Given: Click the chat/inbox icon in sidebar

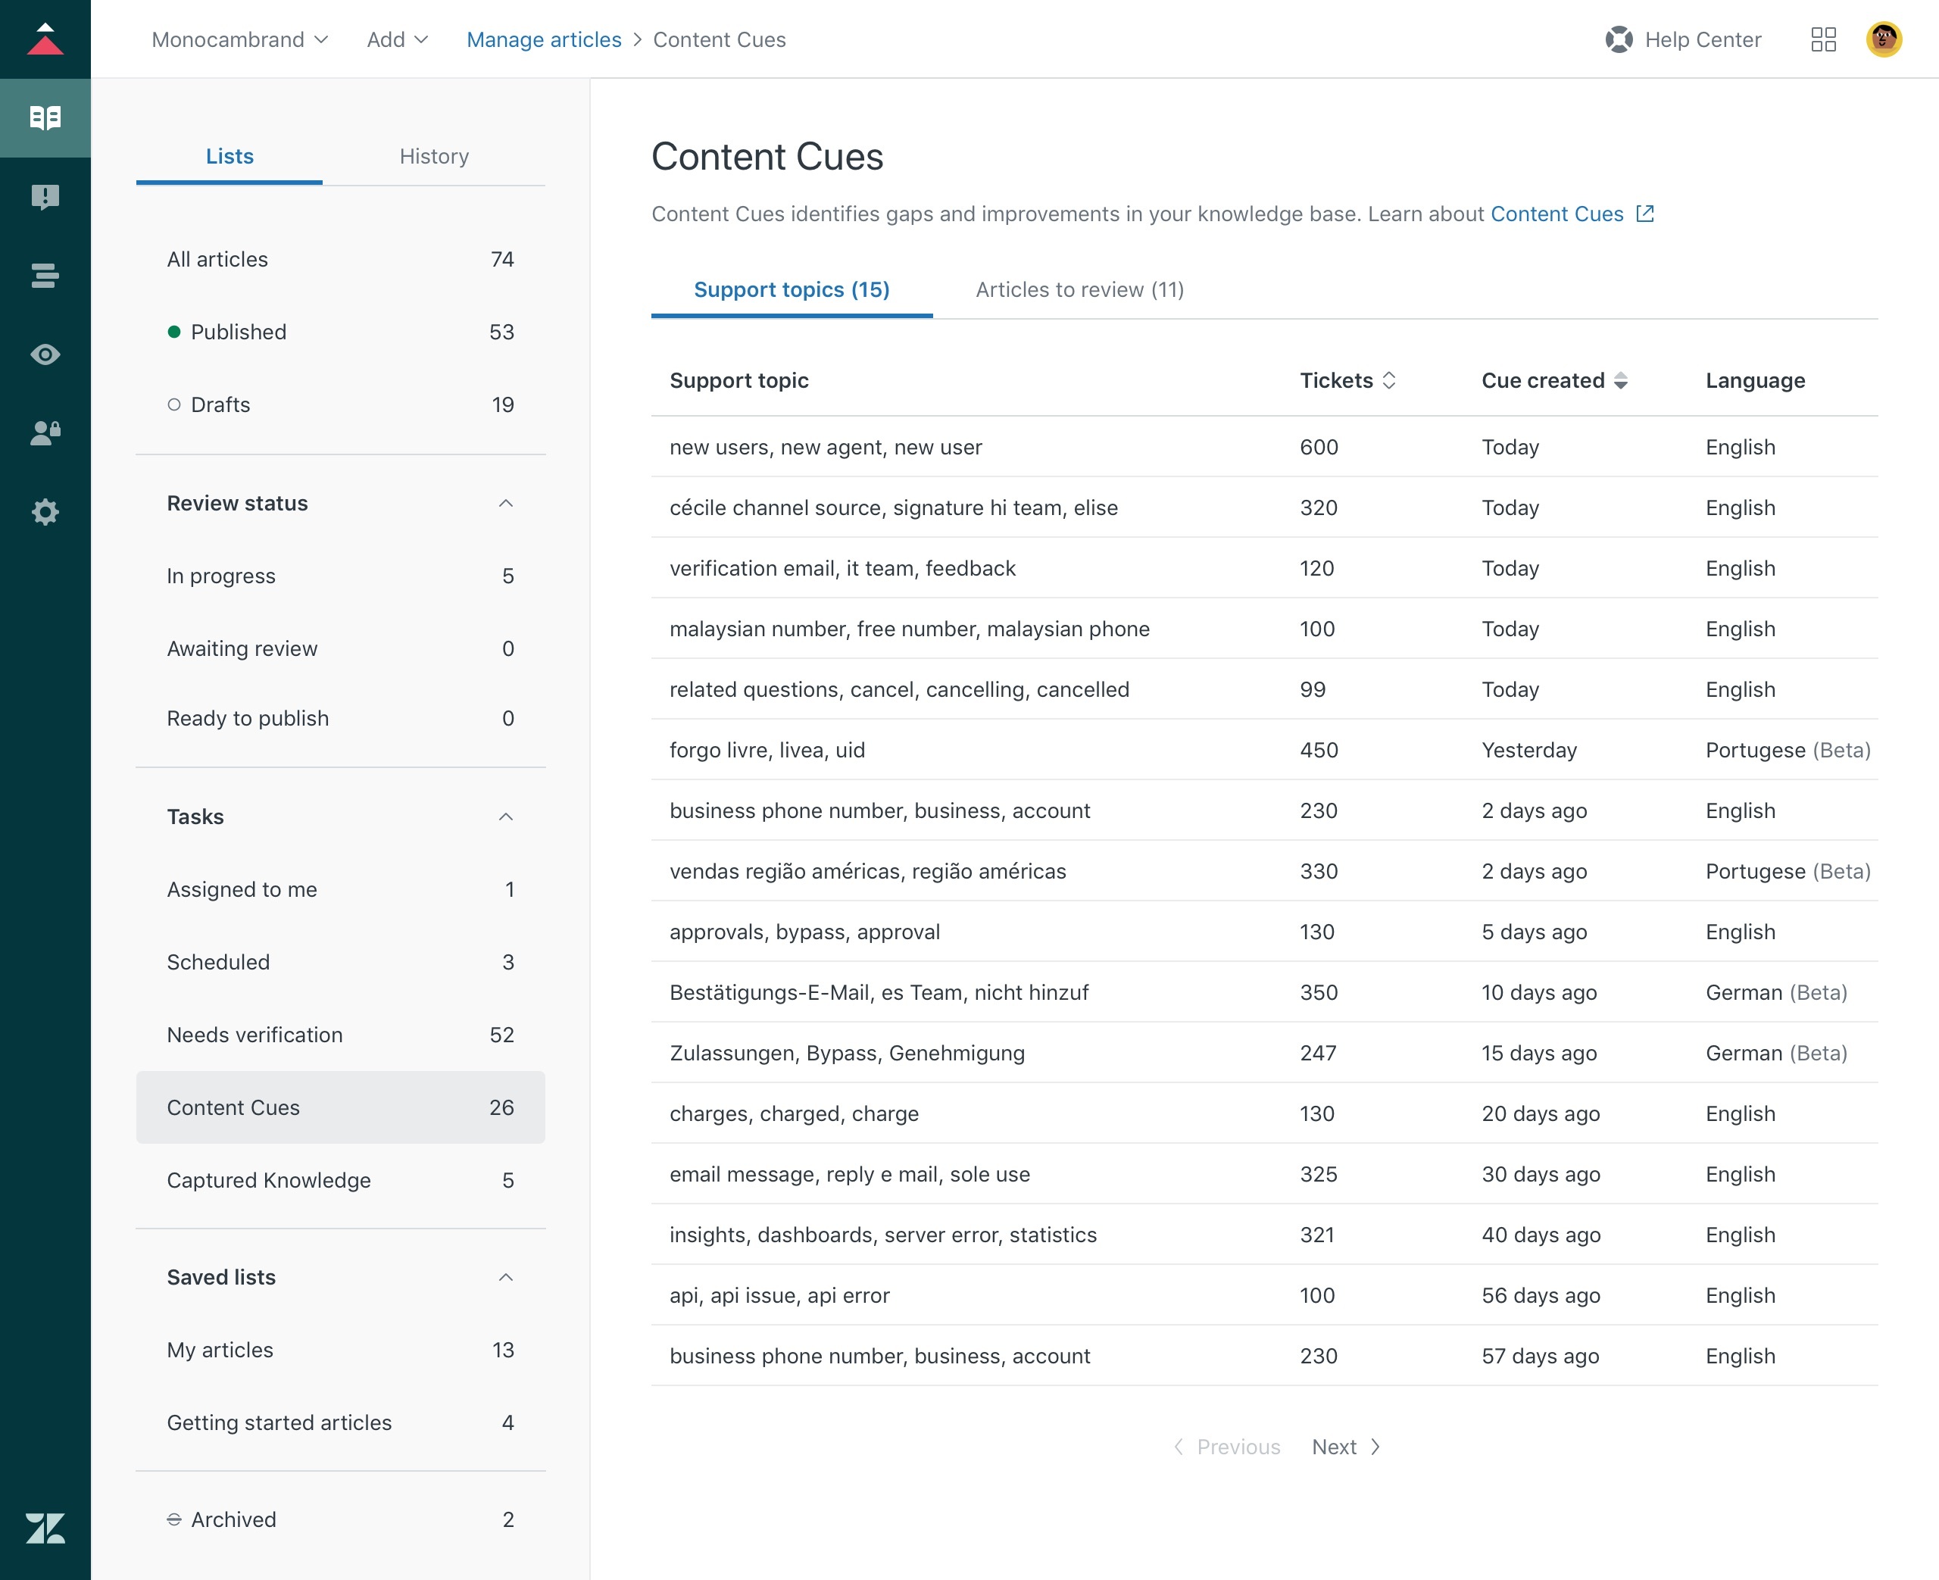Looking at the screenshot, I should pos(45,196).
